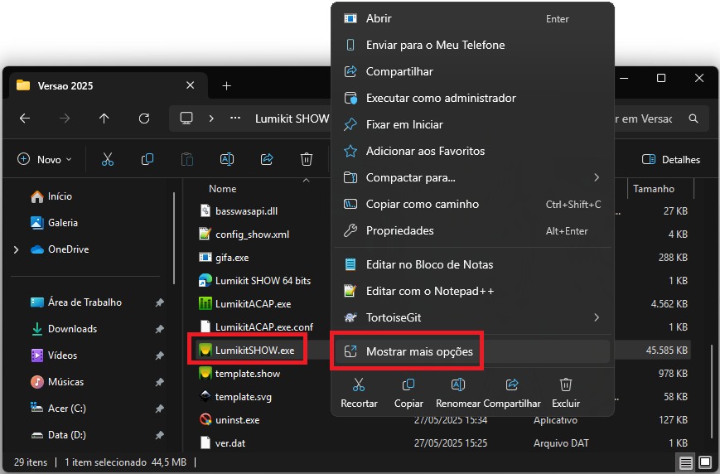
Task: Switch to details list view in status bar
Action: [x=685, y=462]
